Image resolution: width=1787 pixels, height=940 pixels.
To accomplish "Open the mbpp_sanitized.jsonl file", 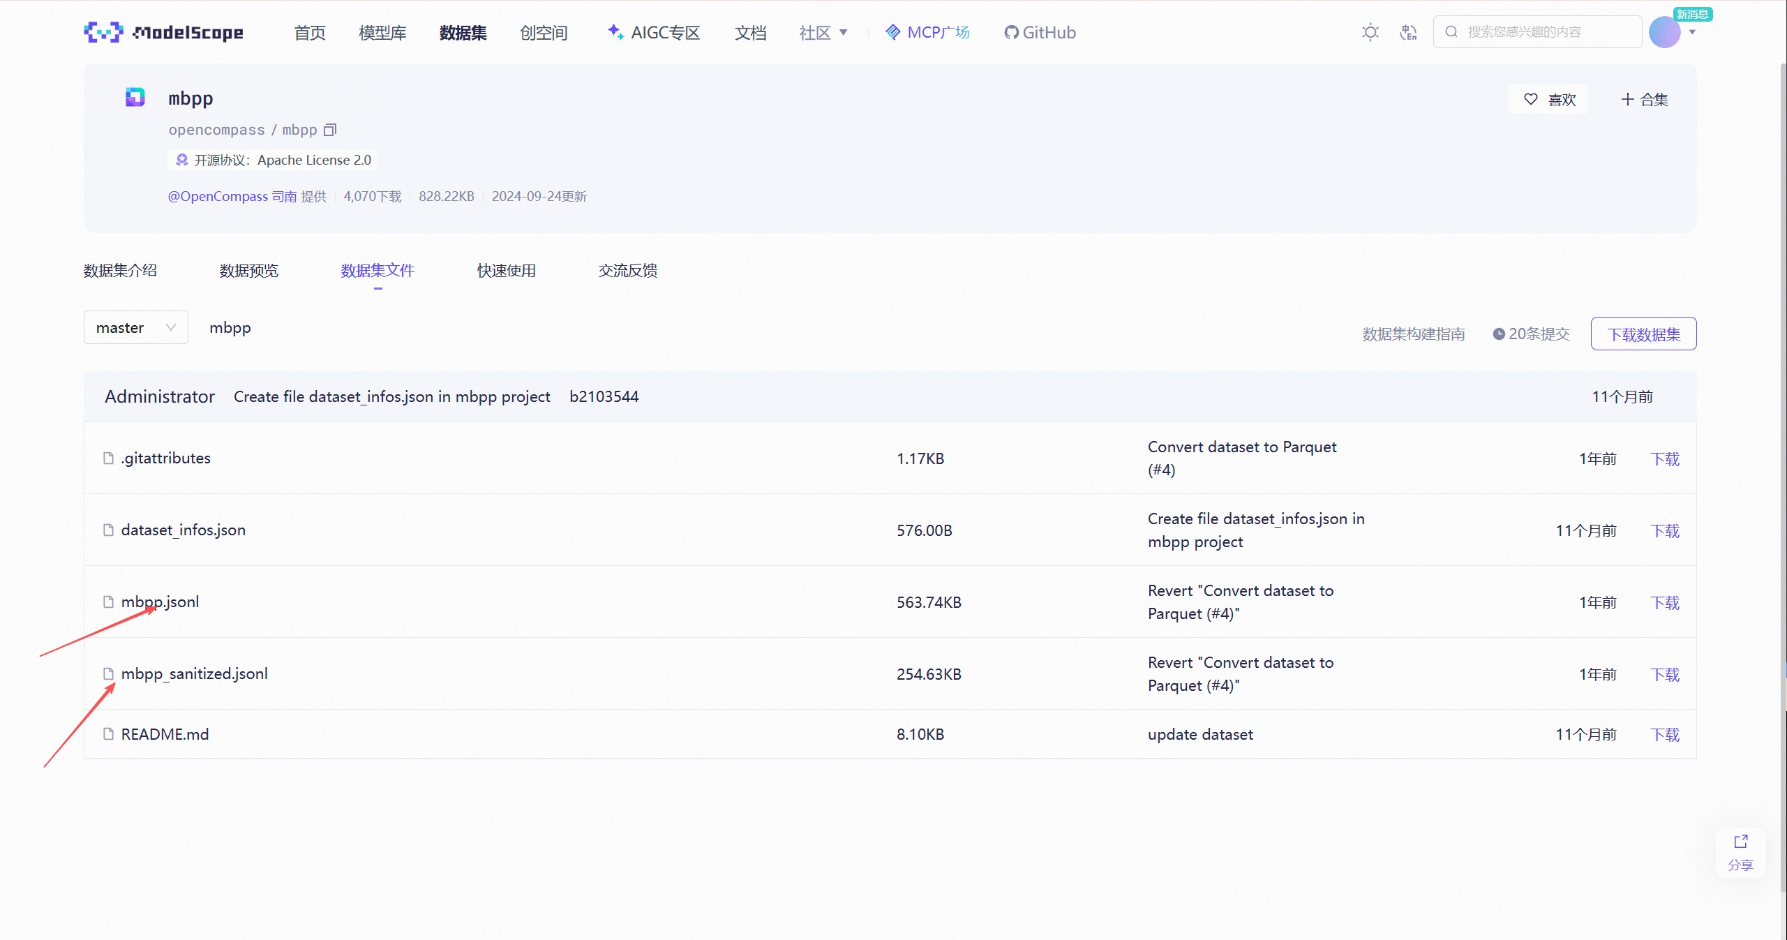I will point(195,673).
